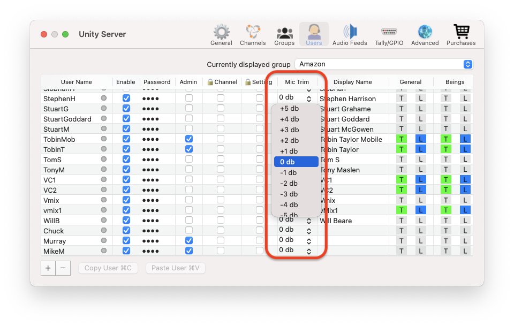The image size is (514, 326).
Task: Uncheck Admin for TobinMob
Action: [x=189, y=139]
